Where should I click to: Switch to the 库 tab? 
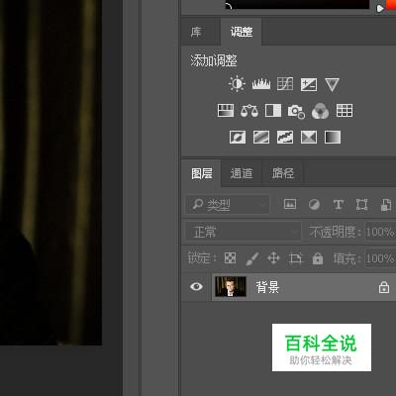click(196, 32)
